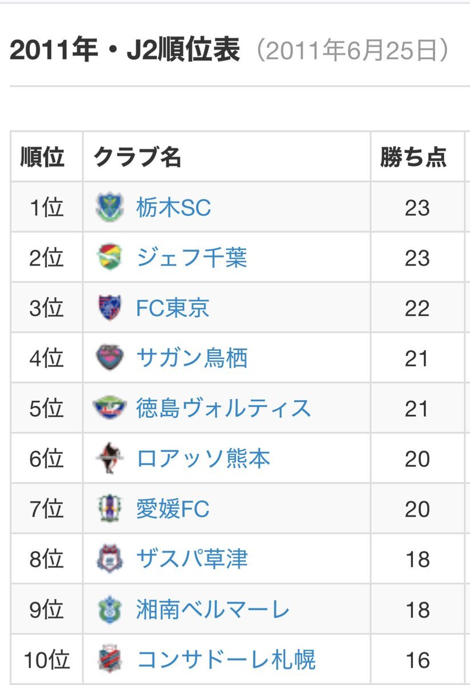The width and height of the screenshot is (470, 685).
Task: Click the Consadole Sapporo crest icon
Action: (109, 660)
